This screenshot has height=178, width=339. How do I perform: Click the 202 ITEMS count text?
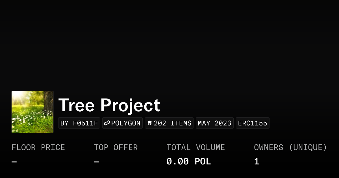[x=173, y=123]
